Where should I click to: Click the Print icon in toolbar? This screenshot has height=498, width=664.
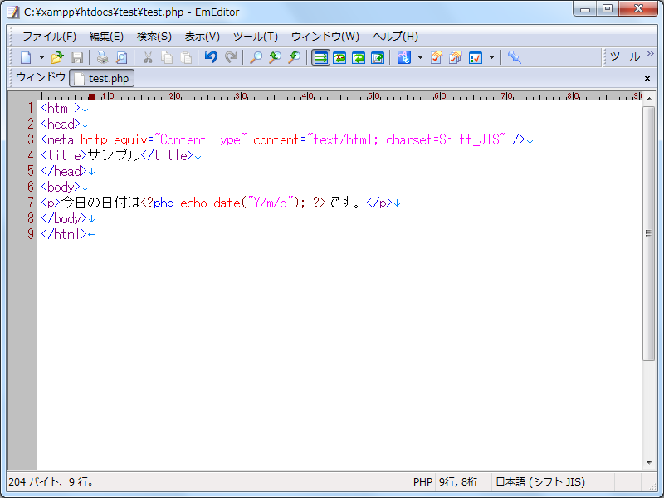[x=102, y=57]
